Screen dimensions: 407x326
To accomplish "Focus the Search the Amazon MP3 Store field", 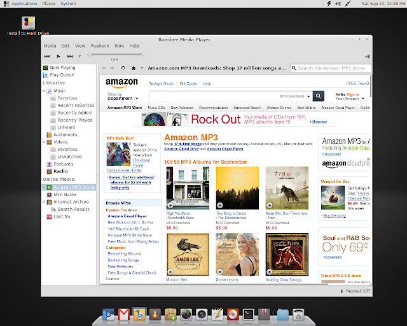I will click(x=331, y=68).
